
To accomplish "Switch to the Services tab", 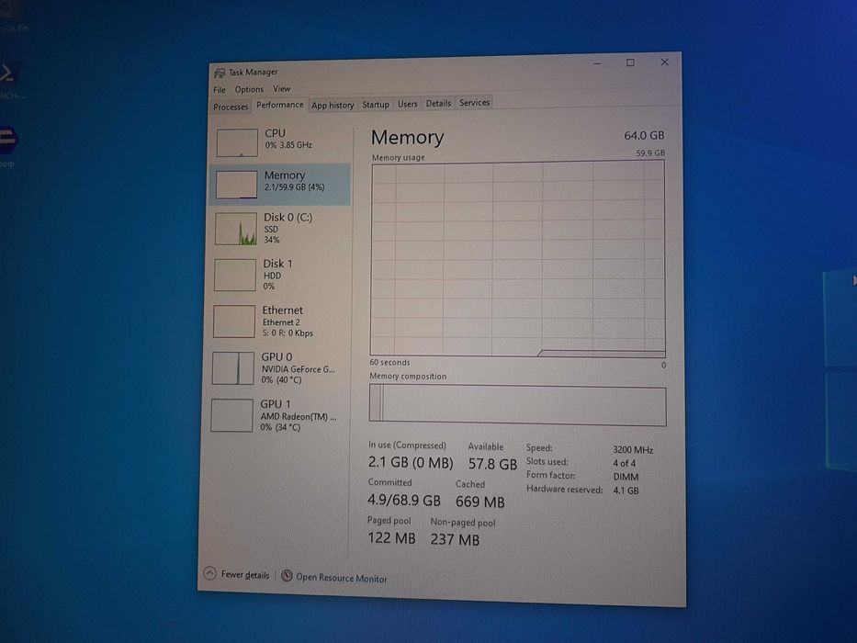I will coord(474,103).
